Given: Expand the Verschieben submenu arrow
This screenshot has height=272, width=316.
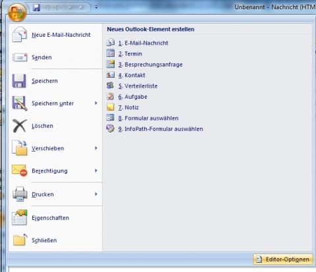Looking at the screenshot, I should tap(96, 148).
